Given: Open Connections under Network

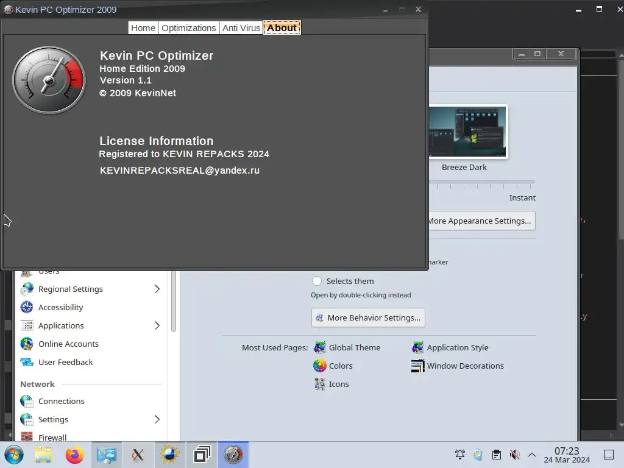Looking at the screenshot, I should (x=62, y=401).
